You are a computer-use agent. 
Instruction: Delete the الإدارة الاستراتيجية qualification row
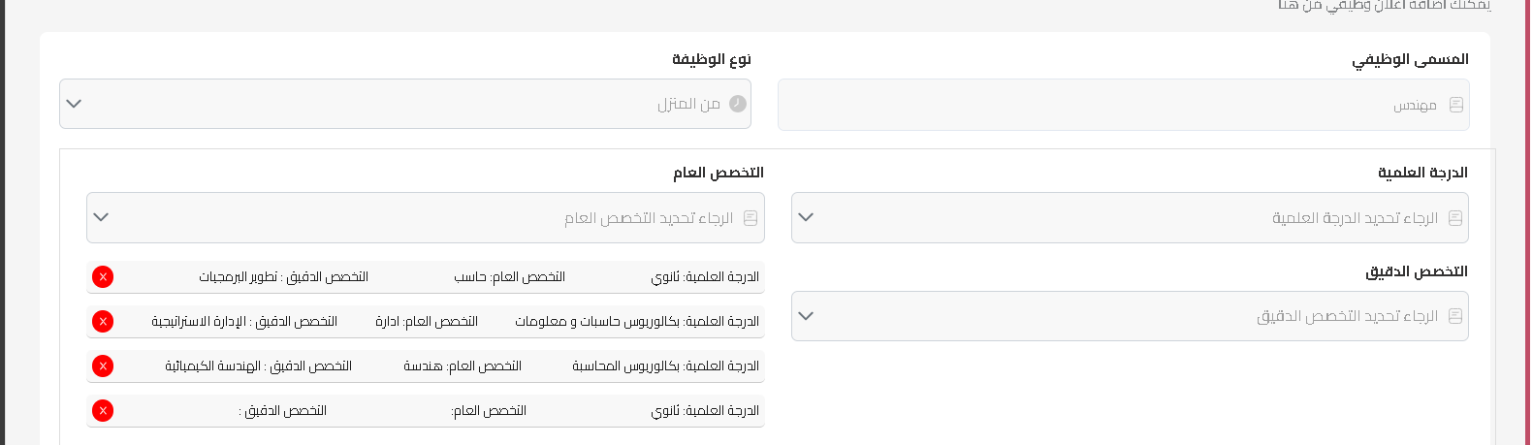103,322
